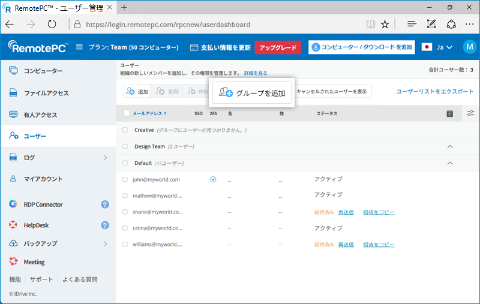This screenshot has height=304, width=480.
Task: Collapse the Default group chevron
Action: 449,163
